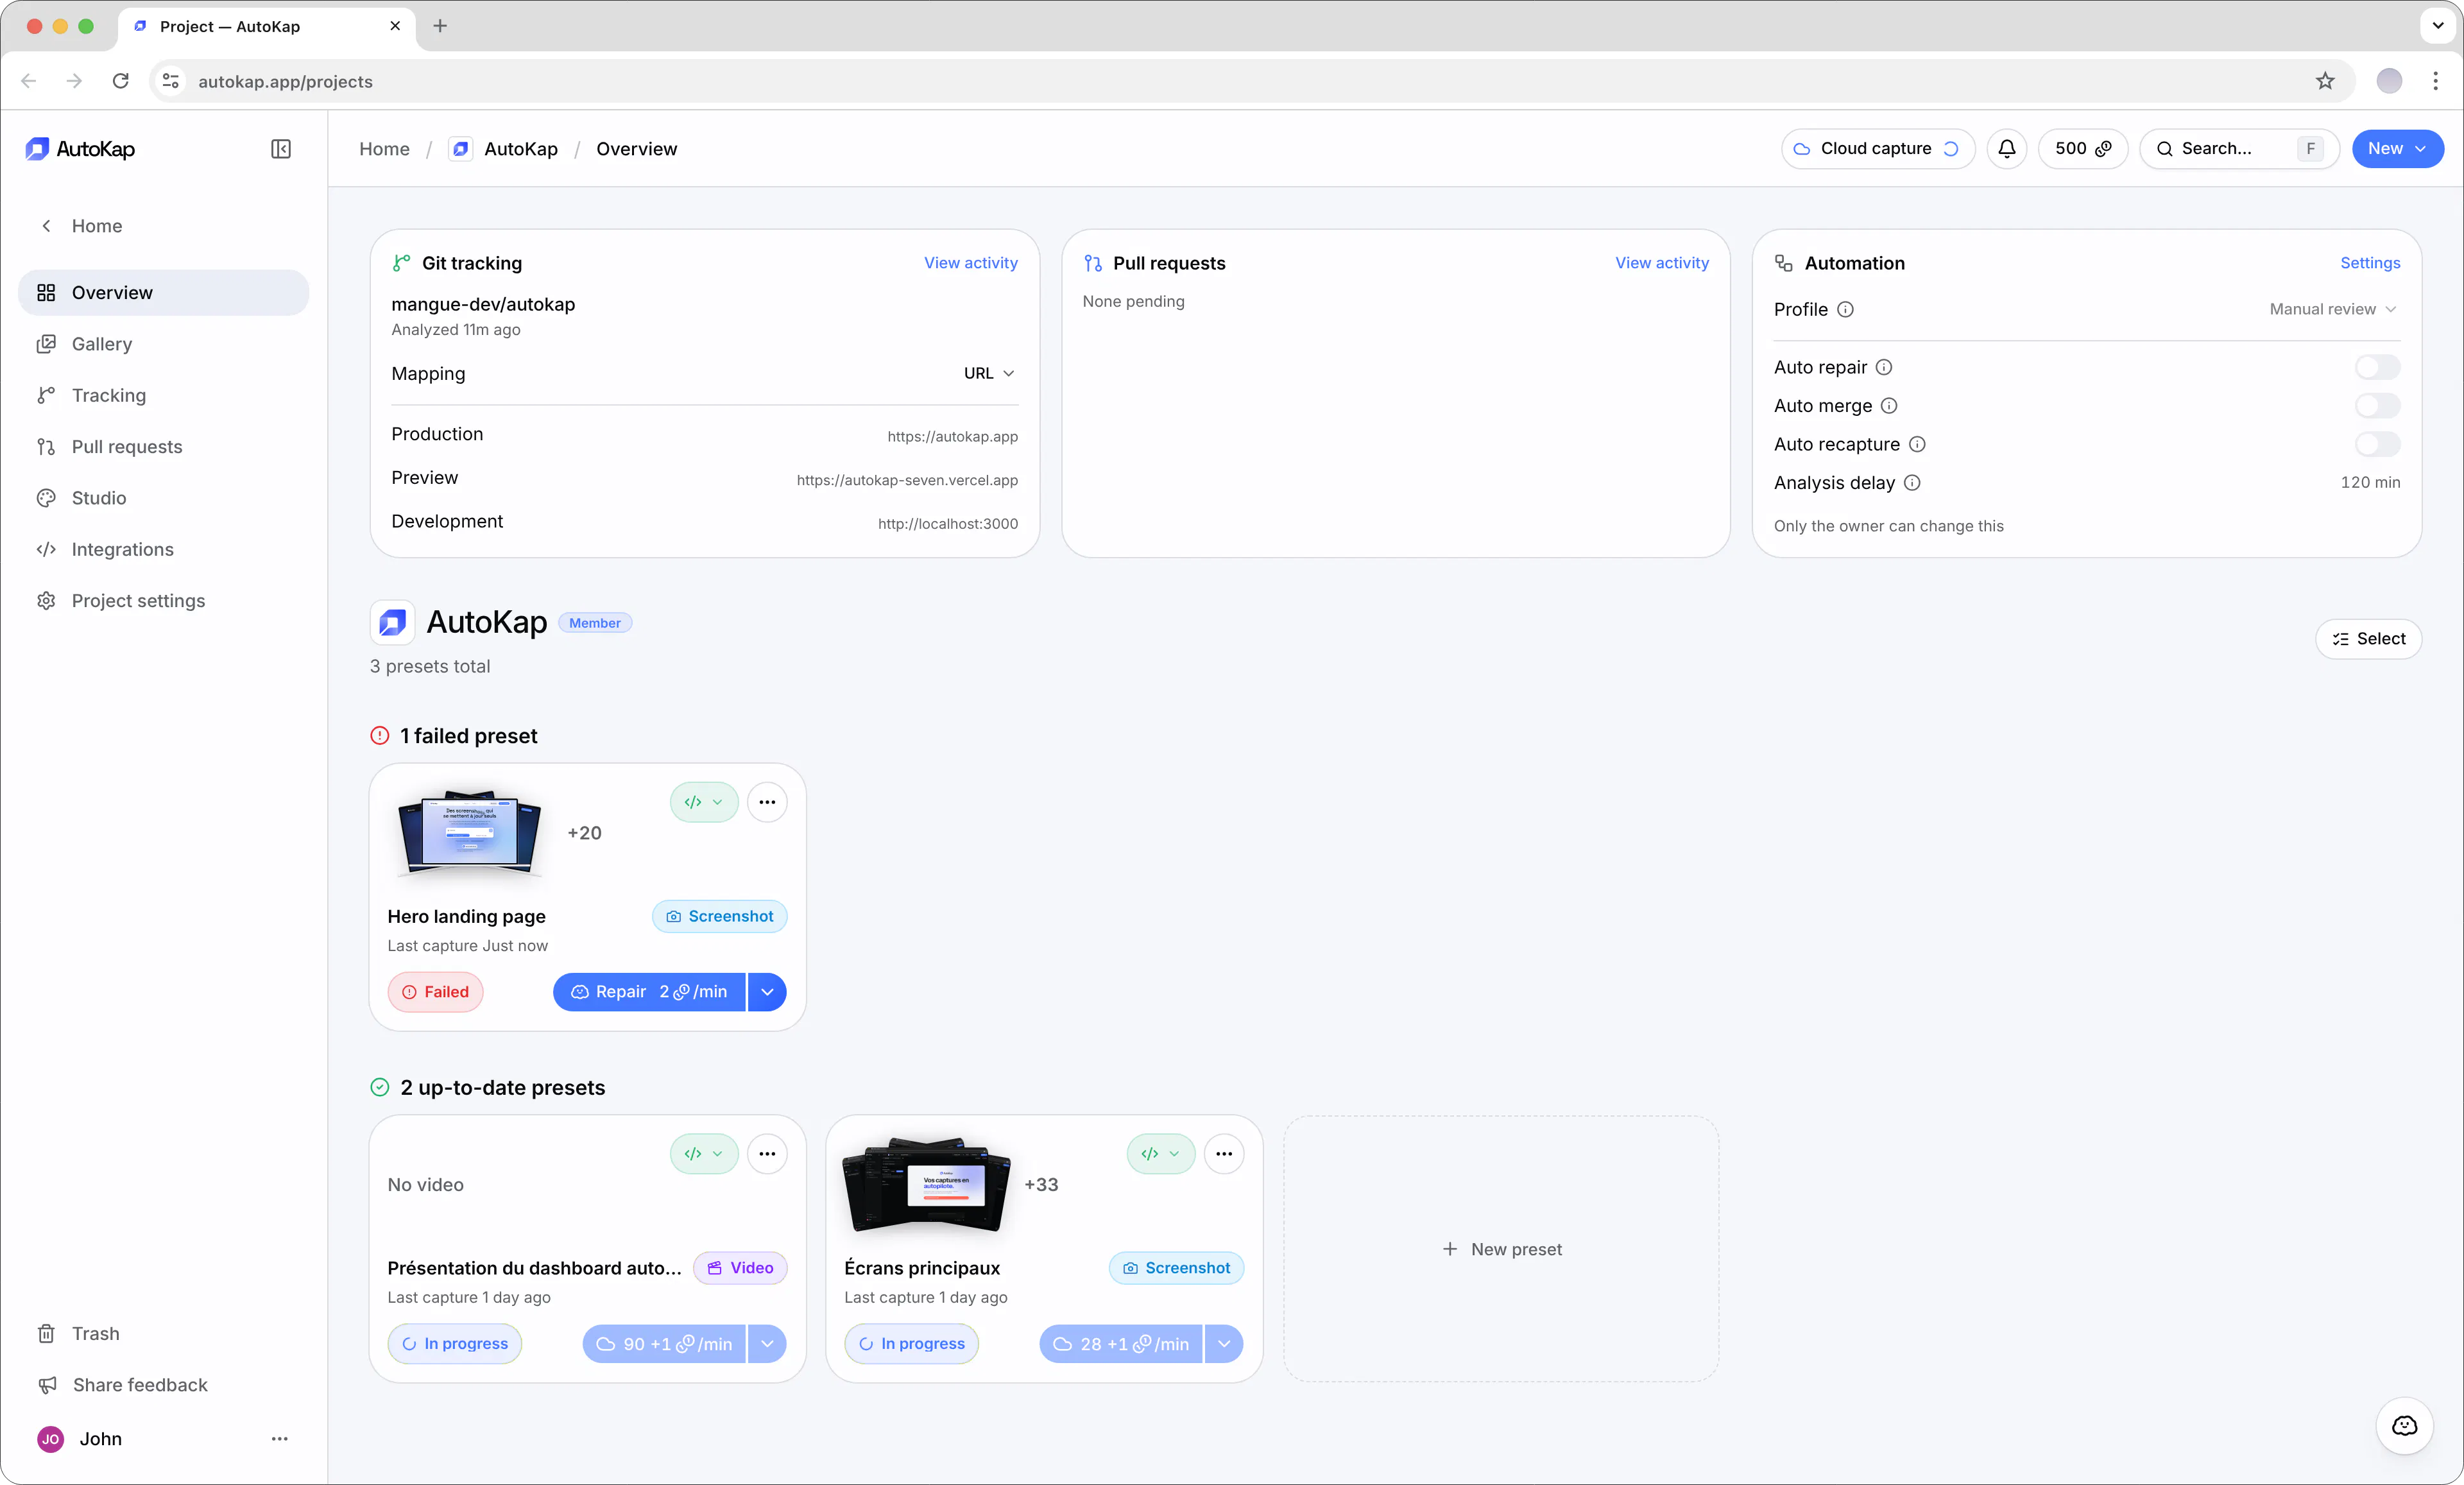
Task: Click the 500 credits button
Action: click(2082, 149)
